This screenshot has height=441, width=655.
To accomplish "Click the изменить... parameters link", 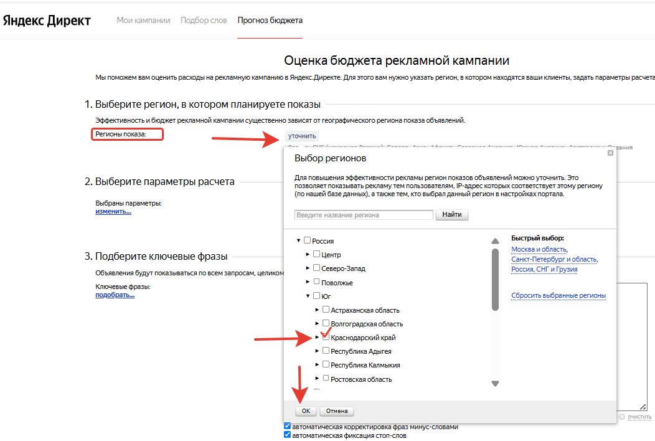I will click(x=113, y=212).
